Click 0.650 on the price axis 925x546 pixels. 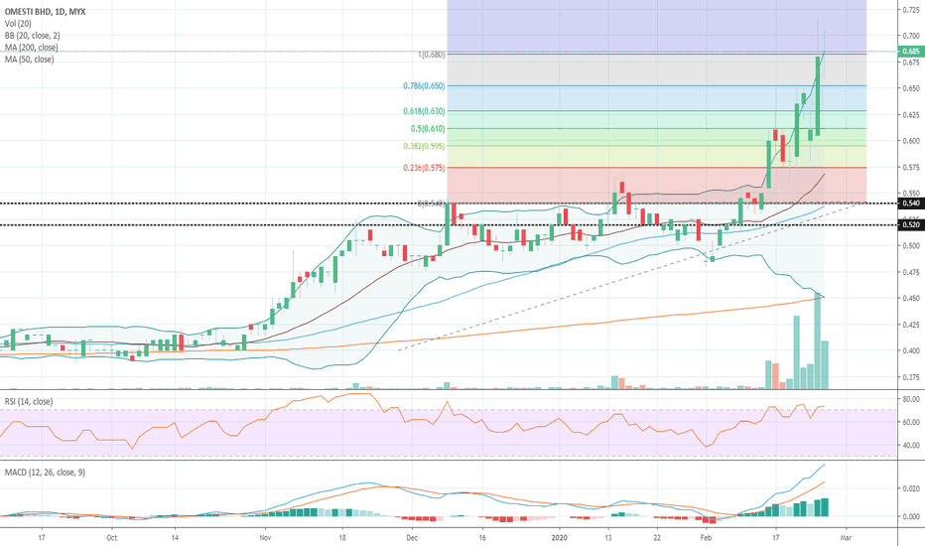pos(911,88)
